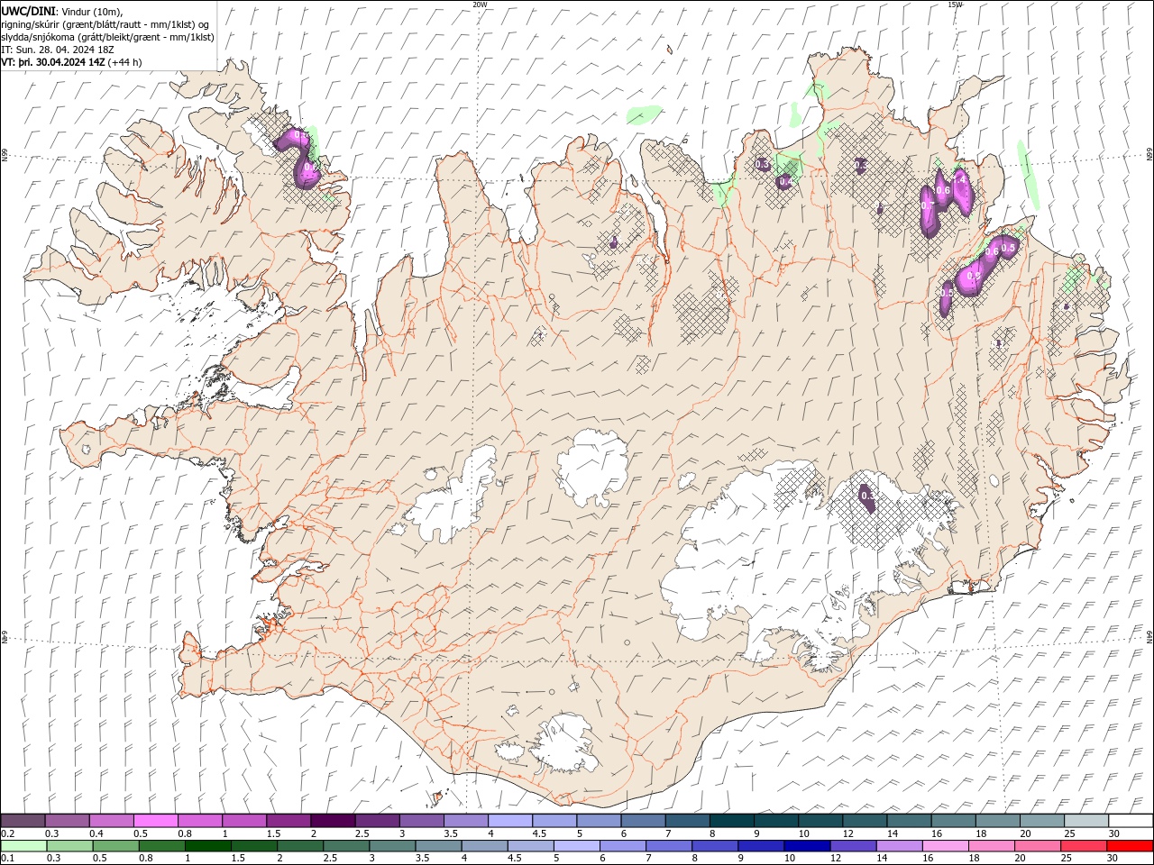Click the '(+44 h)' forecast offset text
This screenshot has width=1154, height=865.
(124, 62)
